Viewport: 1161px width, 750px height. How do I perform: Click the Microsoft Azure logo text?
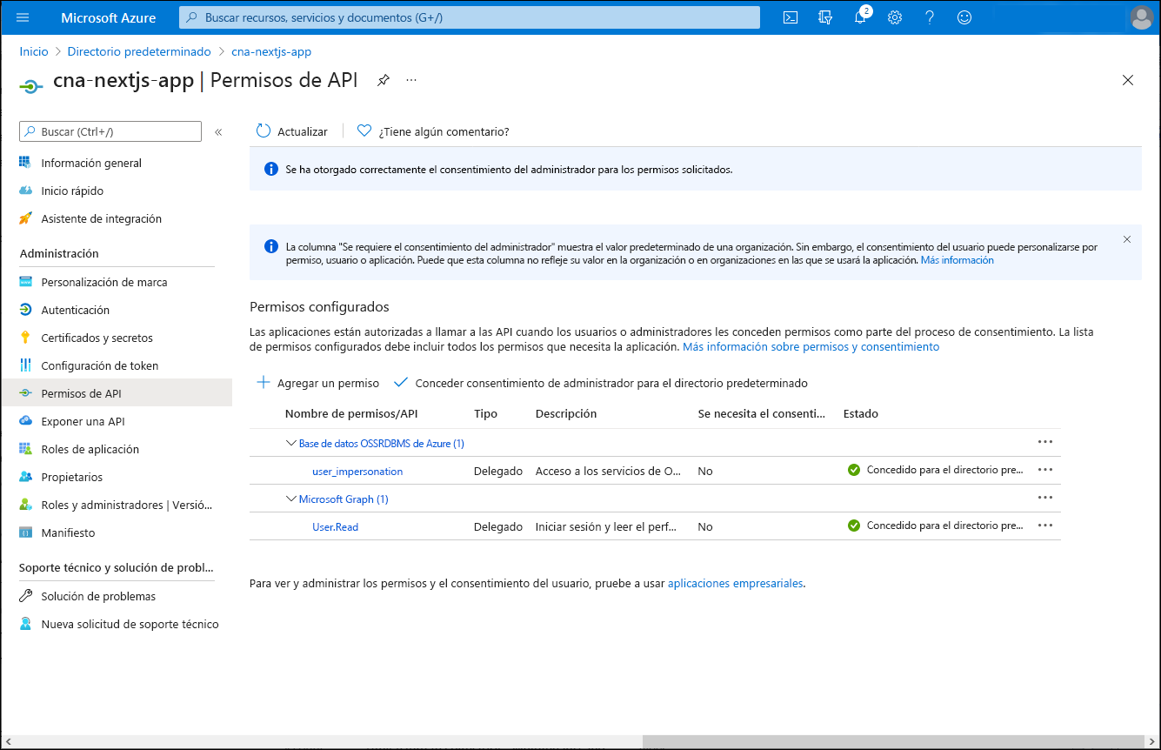point(109,17)
